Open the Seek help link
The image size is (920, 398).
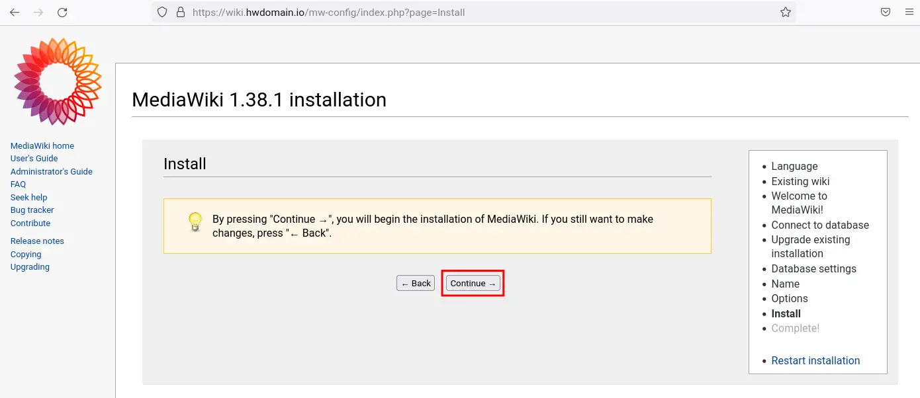pos(29,197)
